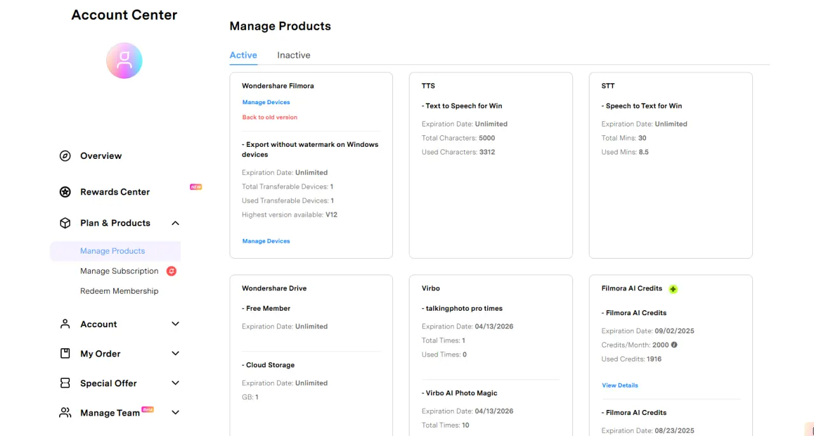Click the Special Offer ticket icon
Viewport: 814px width, 436px height.
[65, 383]
